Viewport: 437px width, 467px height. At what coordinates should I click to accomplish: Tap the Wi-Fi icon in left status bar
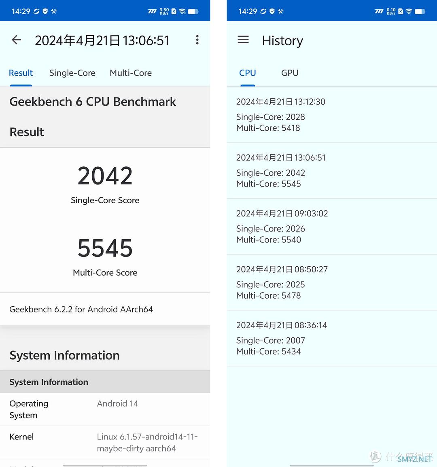coord(182,11)
